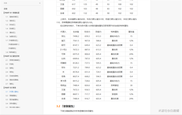Click the 代理人 column header
182x115 pixels.
(63, 32)
